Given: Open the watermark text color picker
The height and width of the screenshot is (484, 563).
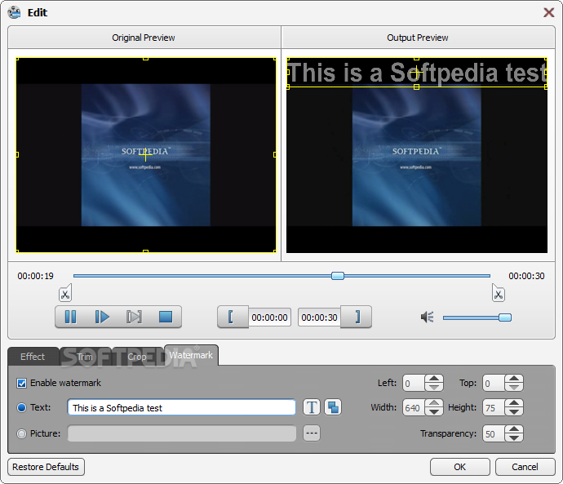Looking at the screenshot, I should point(333,407).
